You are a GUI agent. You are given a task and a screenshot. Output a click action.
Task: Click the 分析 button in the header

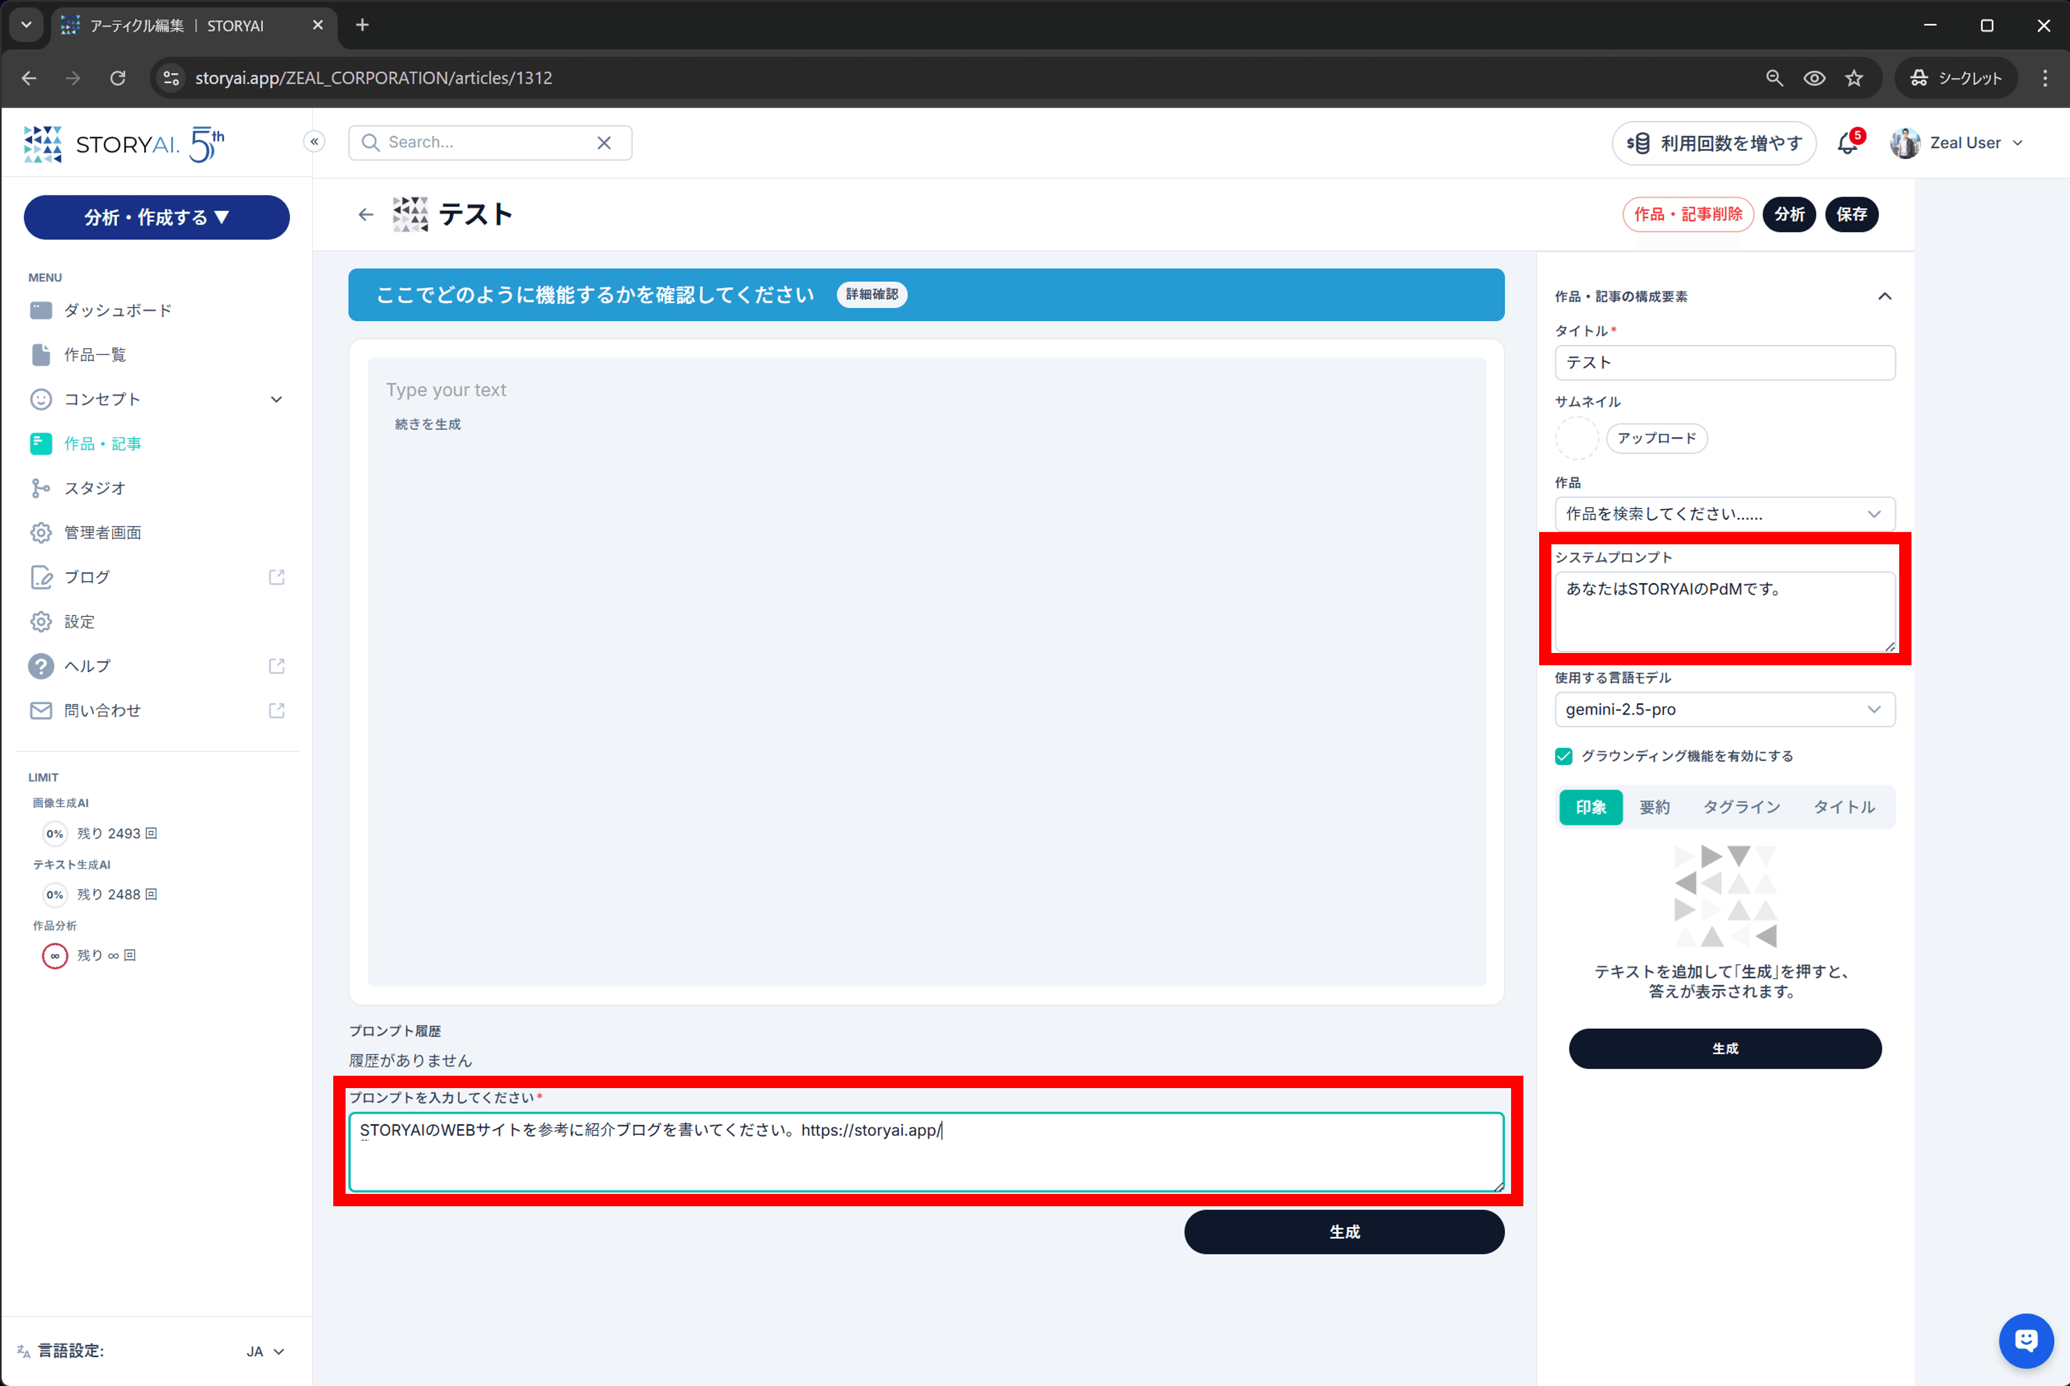click(x=1789, y=214)
